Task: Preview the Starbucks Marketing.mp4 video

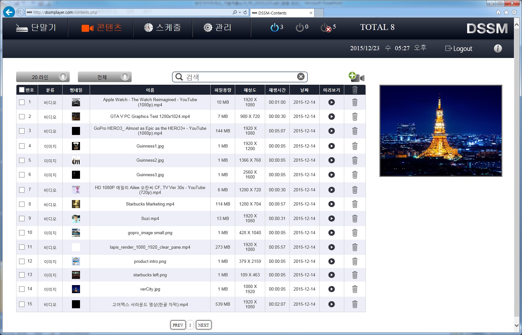Action: coord(331,204)
